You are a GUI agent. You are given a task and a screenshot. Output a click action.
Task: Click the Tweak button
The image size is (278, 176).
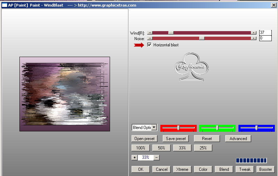(x=245, y=169)
